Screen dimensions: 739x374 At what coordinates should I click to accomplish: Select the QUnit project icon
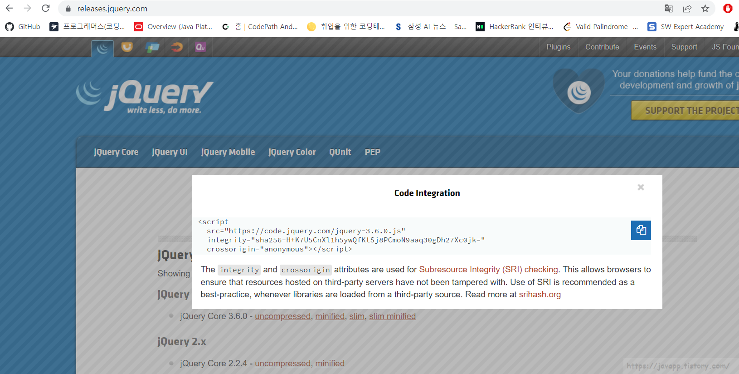200,47
